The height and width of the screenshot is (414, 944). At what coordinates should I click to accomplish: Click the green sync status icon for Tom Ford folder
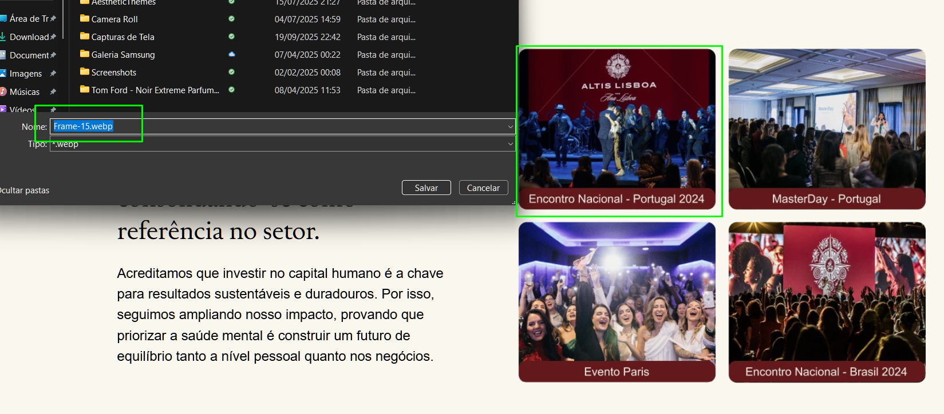pos(231,90)
